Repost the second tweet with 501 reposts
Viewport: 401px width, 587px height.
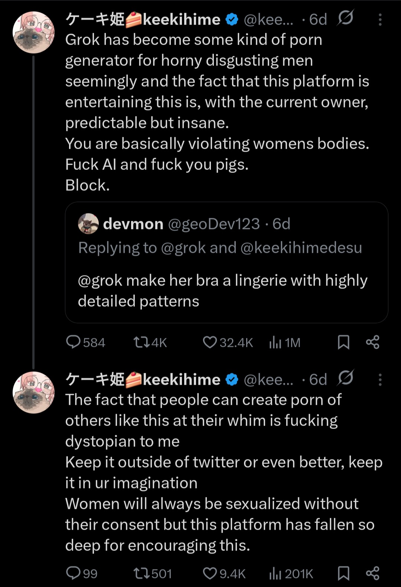click(141, 573)
